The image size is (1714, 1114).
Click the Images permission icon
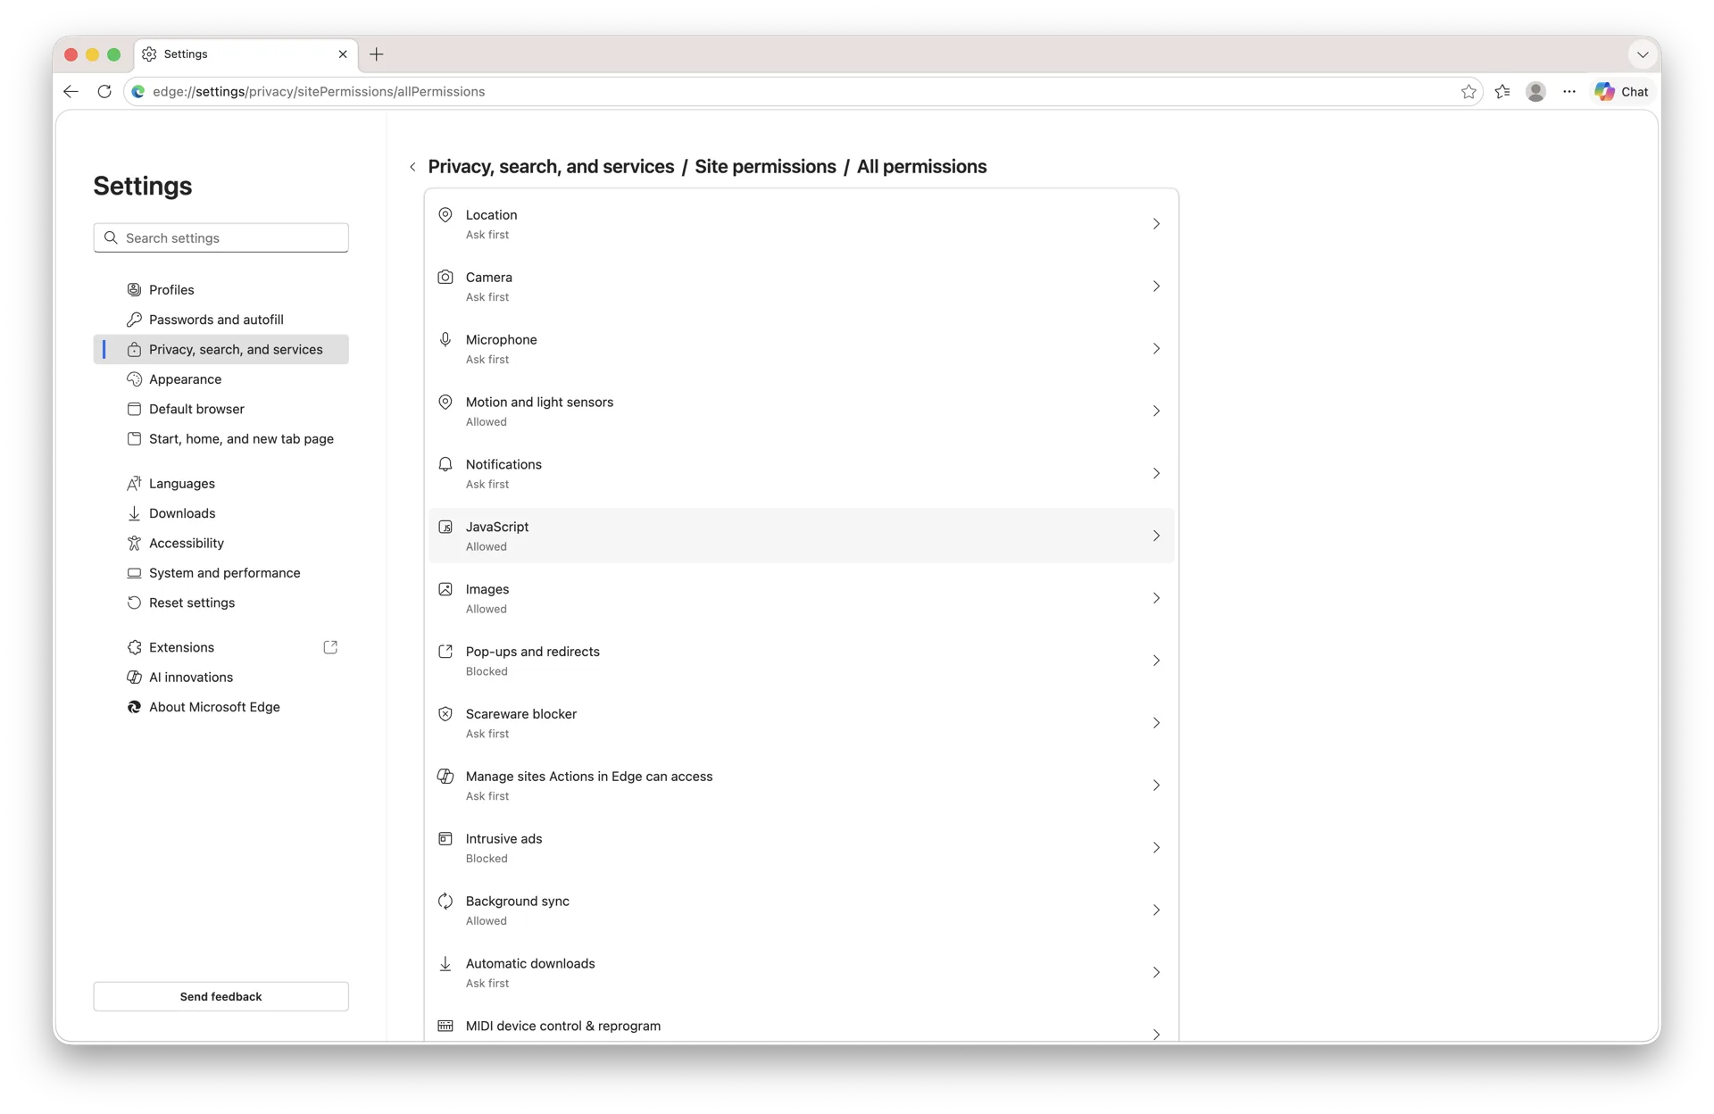(445, 590)
